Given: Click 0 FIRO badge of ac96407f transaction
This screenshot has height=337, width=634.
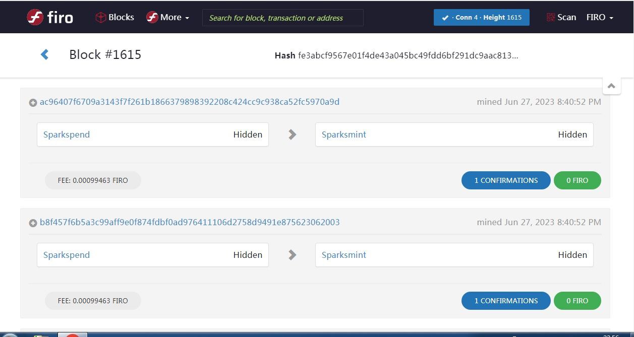Looking at the screenshot, I should (x=578, y=180).
